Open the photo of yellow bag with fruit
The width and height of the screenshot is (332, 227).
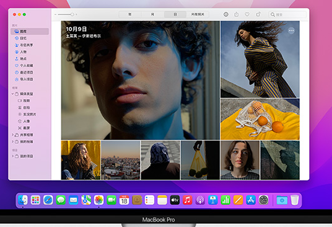tap(200, 160)
